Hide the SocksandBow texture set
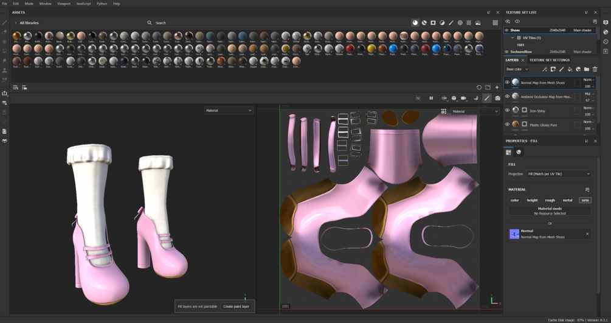 pos(506,52)
